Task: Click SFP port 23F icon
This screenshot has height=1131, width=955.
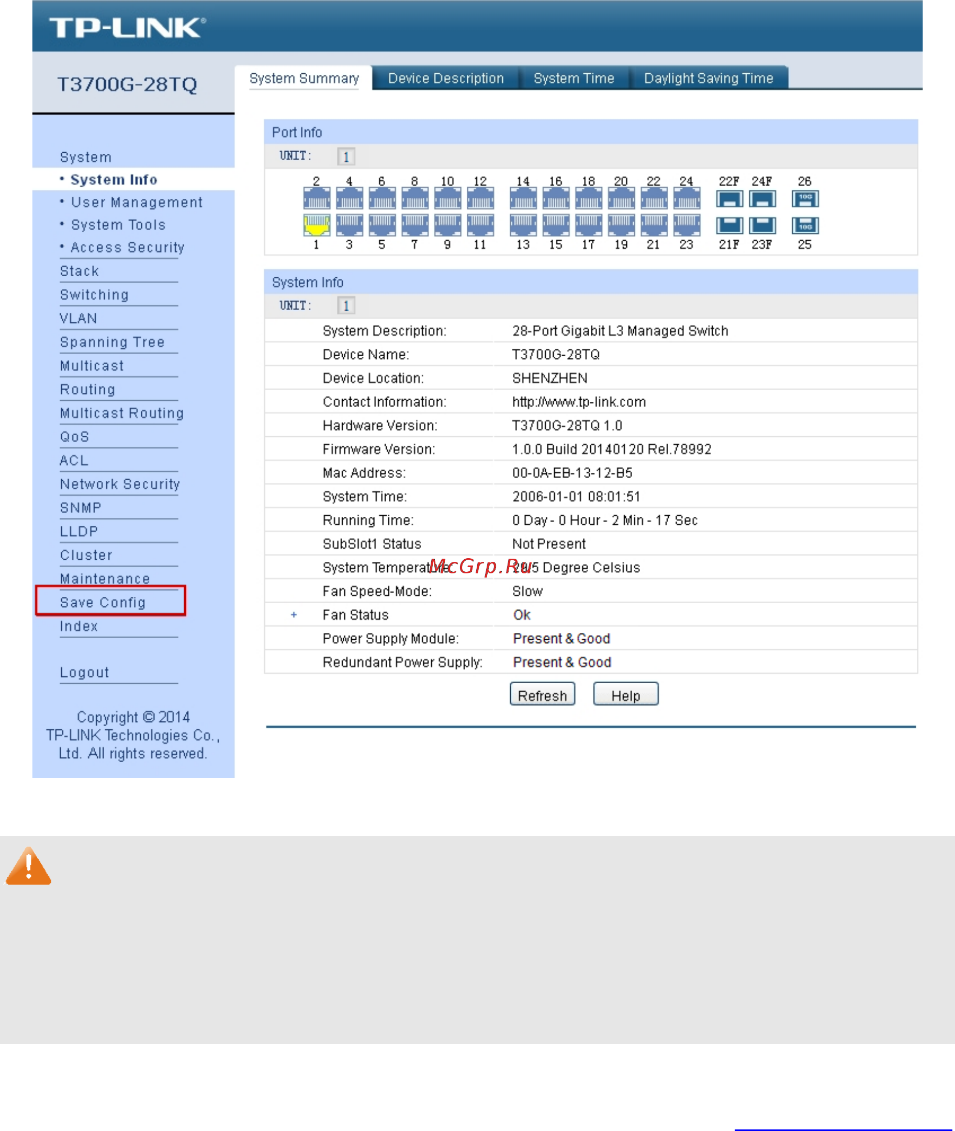Action: coord(762,225)
